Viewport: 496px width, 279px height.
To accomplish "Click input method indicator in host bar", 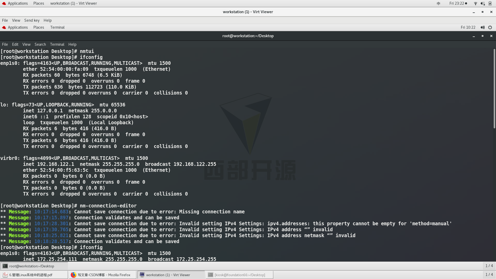I will tap(438, 3).
